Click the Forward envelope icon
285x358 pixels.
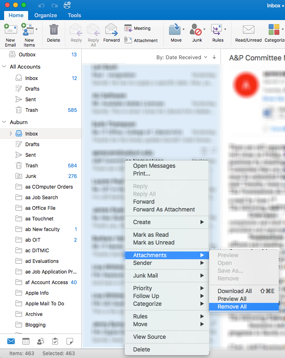click(x=111, y=30)
